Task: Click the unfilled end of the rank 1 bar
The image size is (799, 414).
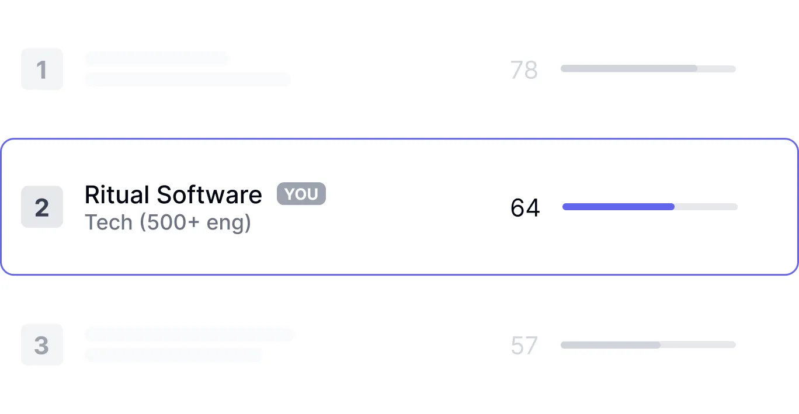Action: [x=717, y=69]
